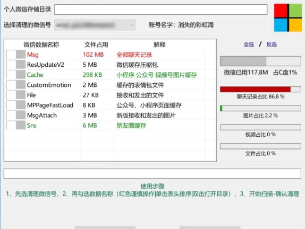306x229 pixels.
Task: Toggle the switch for the Msg row
Action: [16, 54]
